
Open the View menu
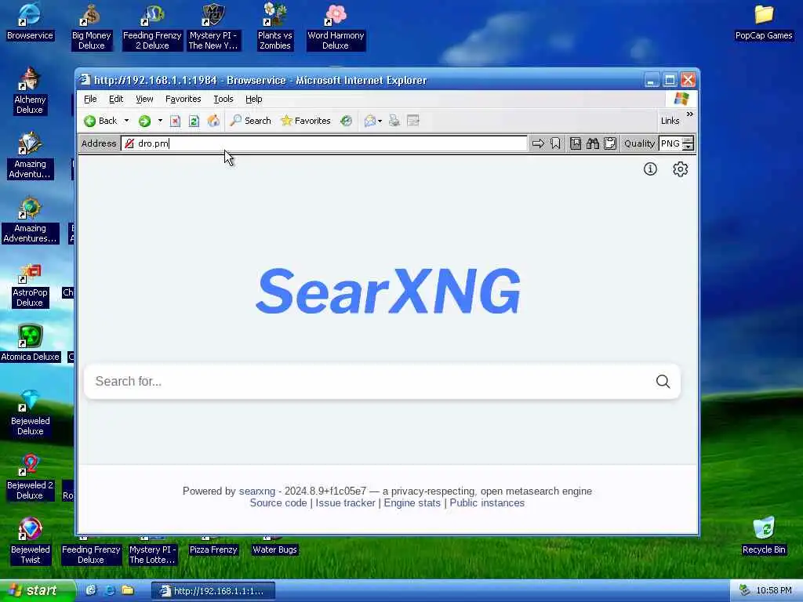click(144, 99)
